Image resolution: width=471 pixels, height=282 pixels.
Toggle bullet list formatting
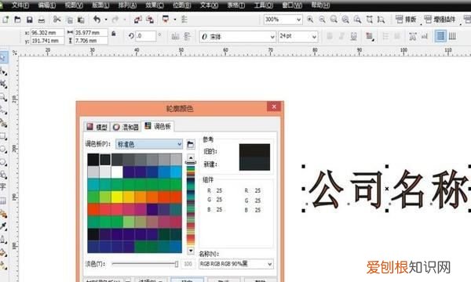click(x=385, y=37)
